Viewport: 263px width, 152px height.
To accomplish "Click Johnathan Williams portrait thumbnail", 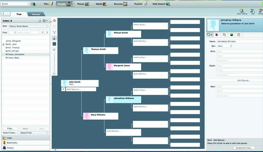I will coord(213,25).
